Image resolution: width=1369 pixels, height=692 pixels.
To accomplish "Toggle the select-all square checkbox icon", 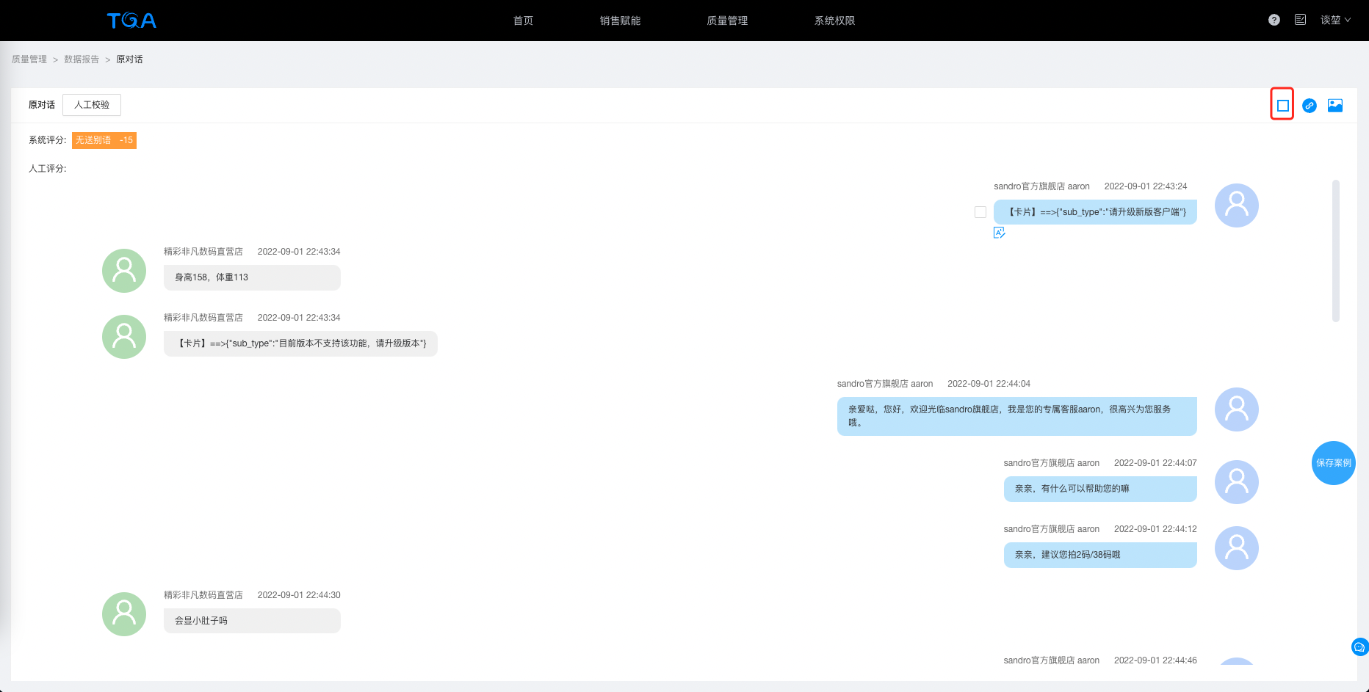I will point(1283,106).
